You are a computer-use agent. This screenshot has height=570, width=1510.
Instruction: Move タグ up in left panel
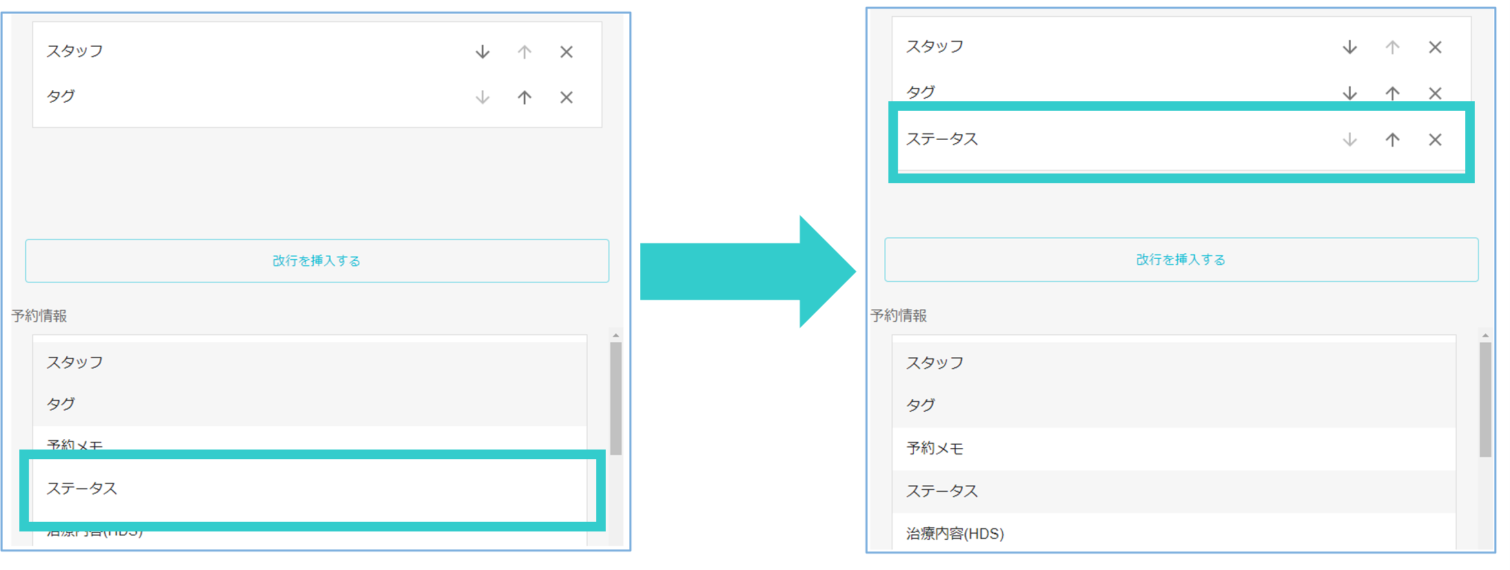pyautogui.click(x=524, y=97)
